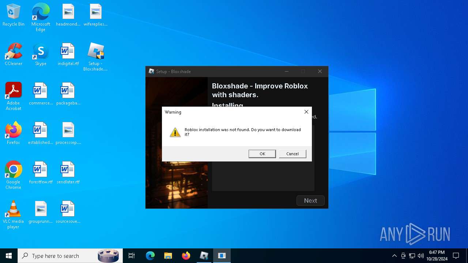
Task: Launch Microsoft Edge from the desktop
Action: tap(41, 17)
